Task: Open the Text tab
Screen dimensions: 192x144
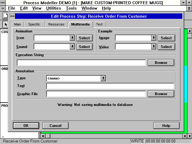Action: (99, 24)
